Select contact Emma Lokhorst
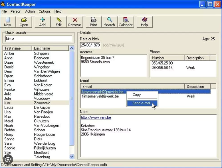Image resolution: width=222 pixels, height=168 pixels. pos(36,80)
